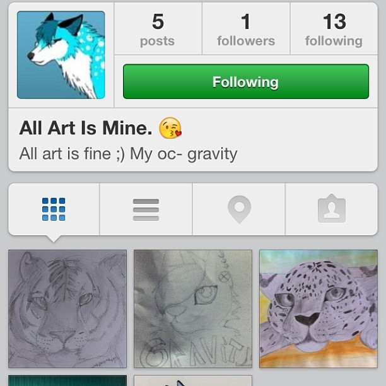Open the Gravity cat sketch thumbnail

(x=193, y=308)
